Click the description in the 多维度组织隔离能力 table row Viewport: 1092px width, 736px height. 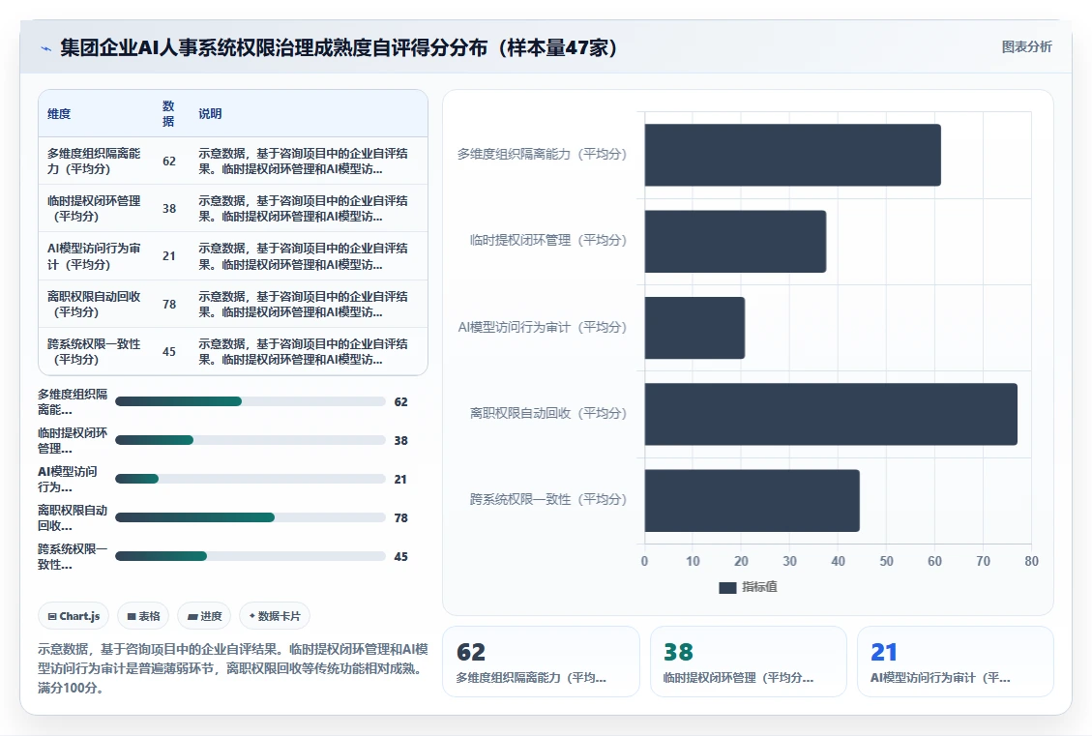tap(303, 161)
